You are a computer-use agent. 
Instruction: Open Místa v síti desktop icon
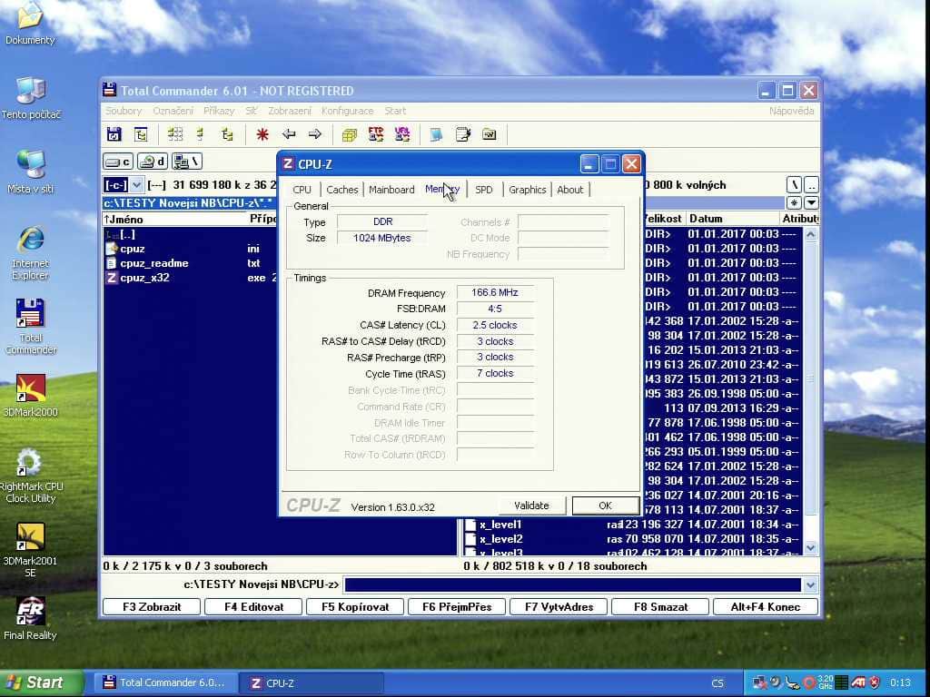pos(30,172)
